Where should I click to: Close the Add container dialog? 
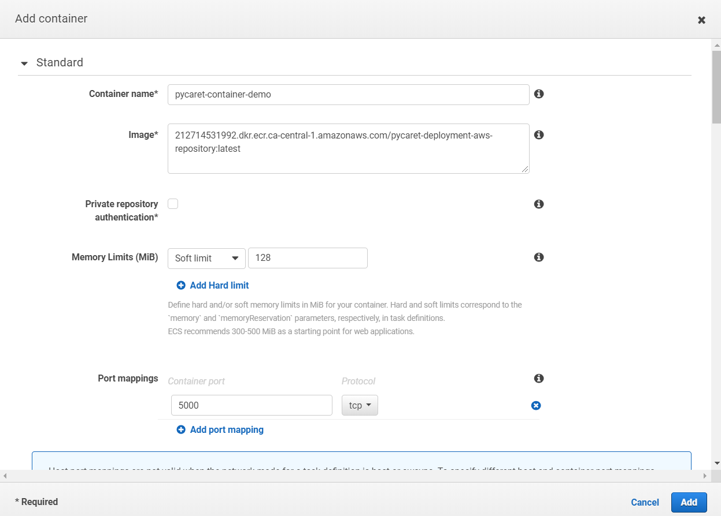coord(701,20)
